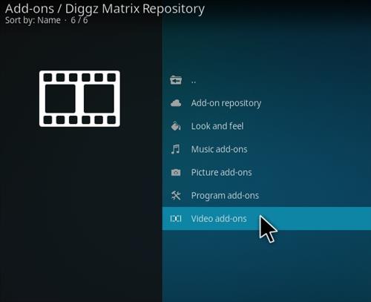
Task: Click the 'Sort by: Name' text
Action: click(33, 20)
